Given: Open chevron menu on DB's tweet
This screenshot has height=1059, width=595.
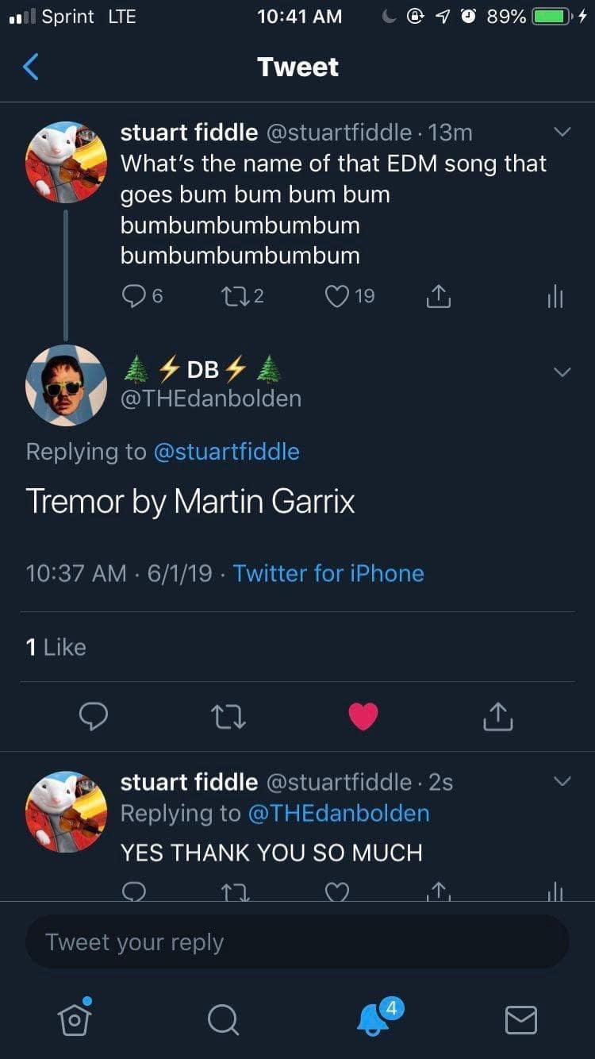Looking at the screenshot, I should (562, 372).
